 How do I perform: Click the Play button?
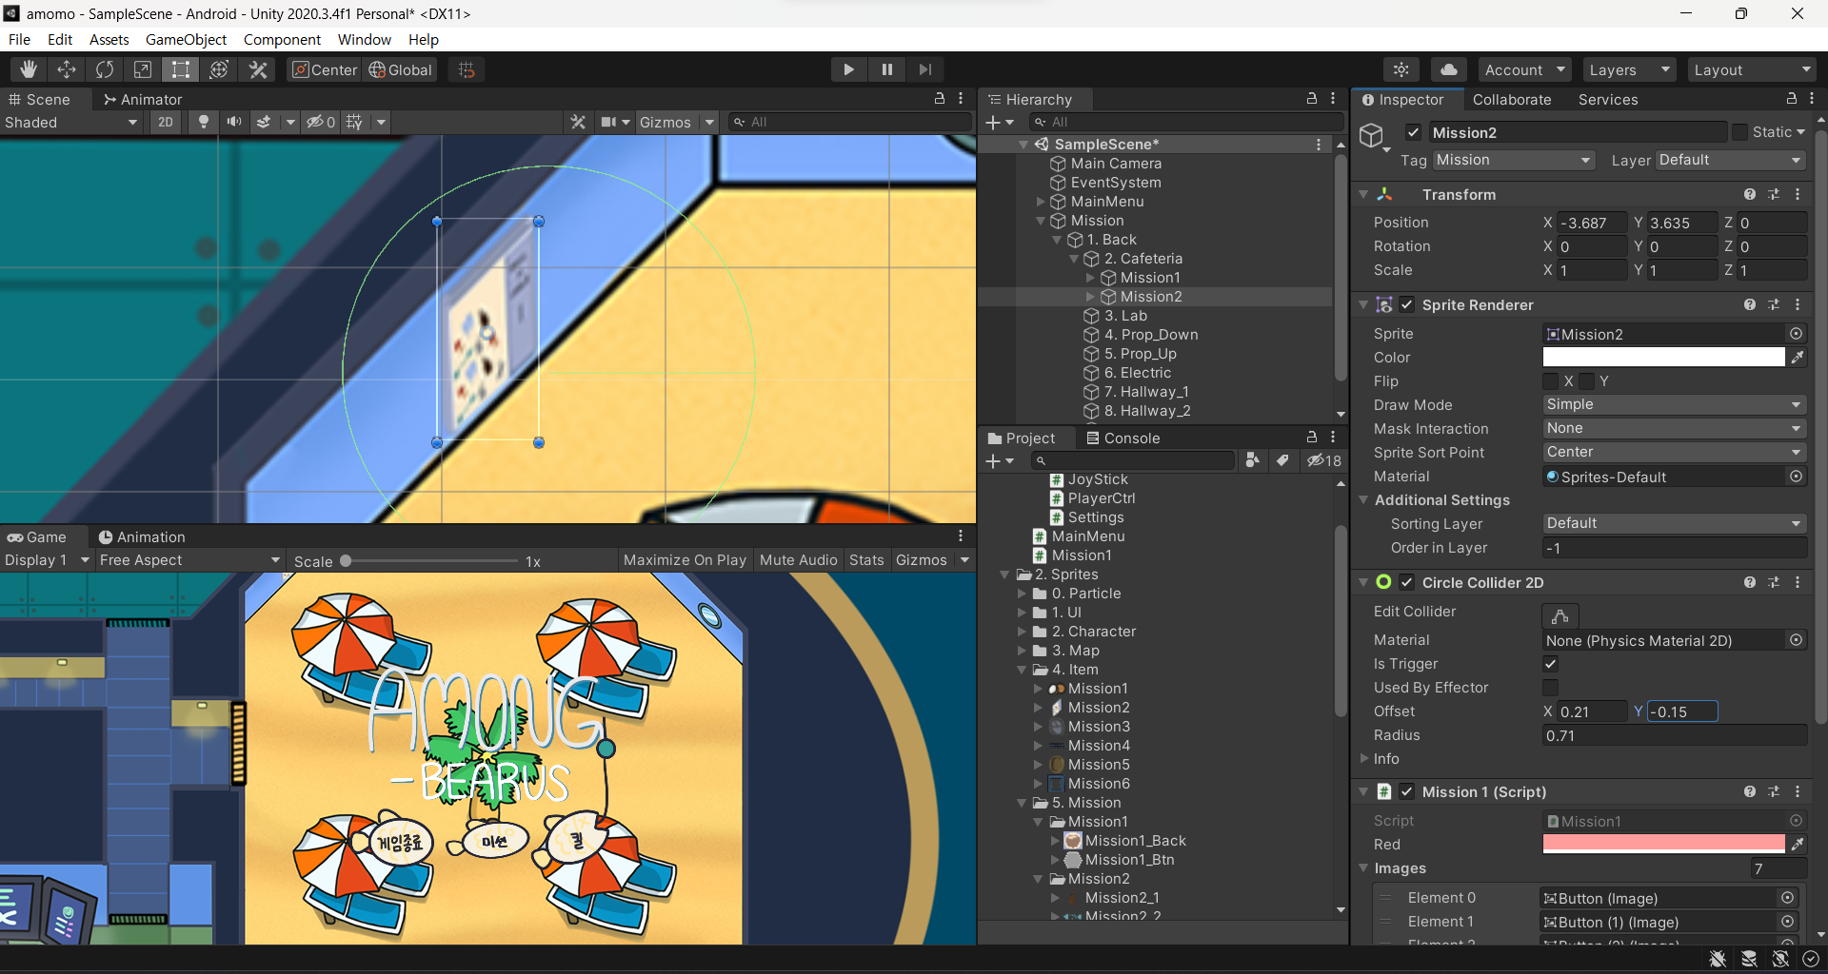(848, 69)
